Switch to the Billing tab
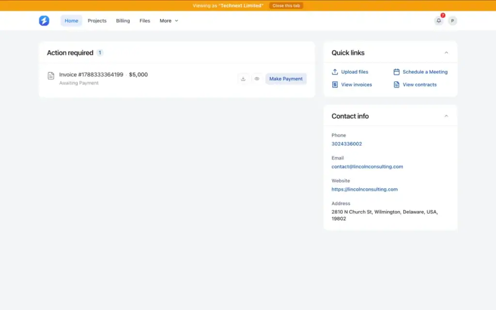The height and width of the screenshot is (310, 496). coord(123,20)
